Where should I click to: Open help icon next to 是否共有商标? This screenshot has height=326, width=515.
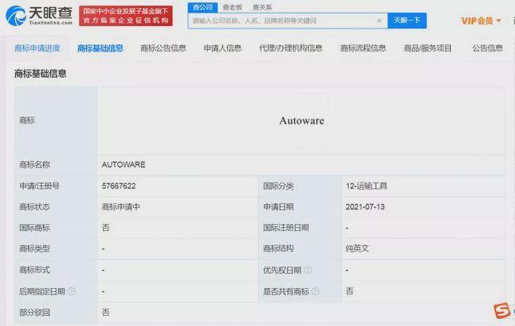click(x=315, y=291)
